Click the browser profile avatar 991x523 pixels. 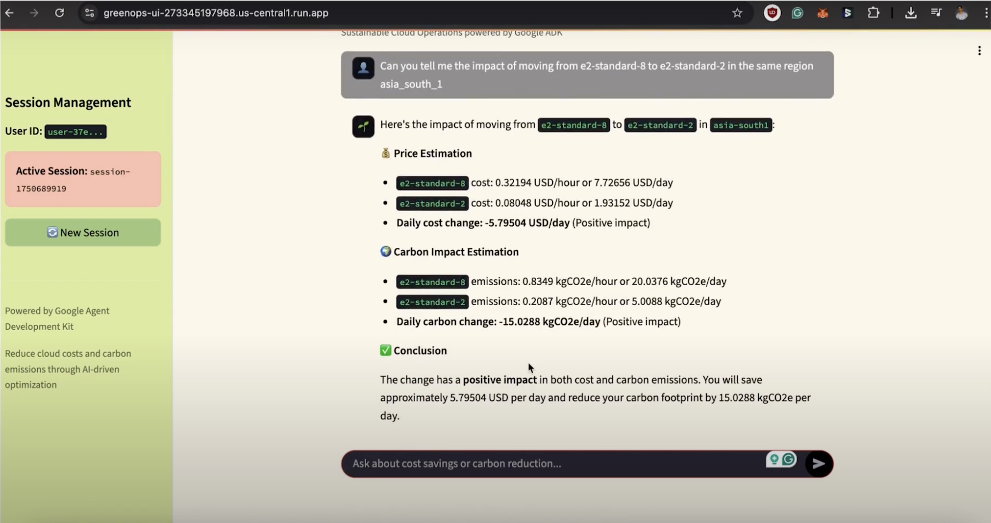tap(961, 13)
